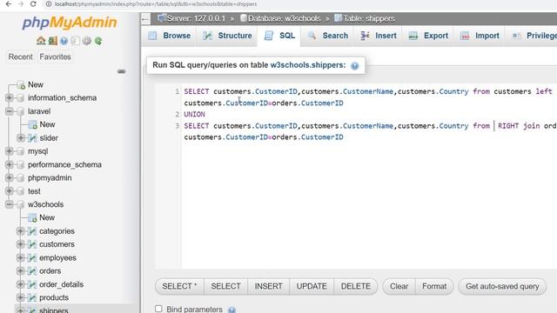Screen dimensions: 557x313
Task: Click the DELETE query button
Action: (356, 286)
